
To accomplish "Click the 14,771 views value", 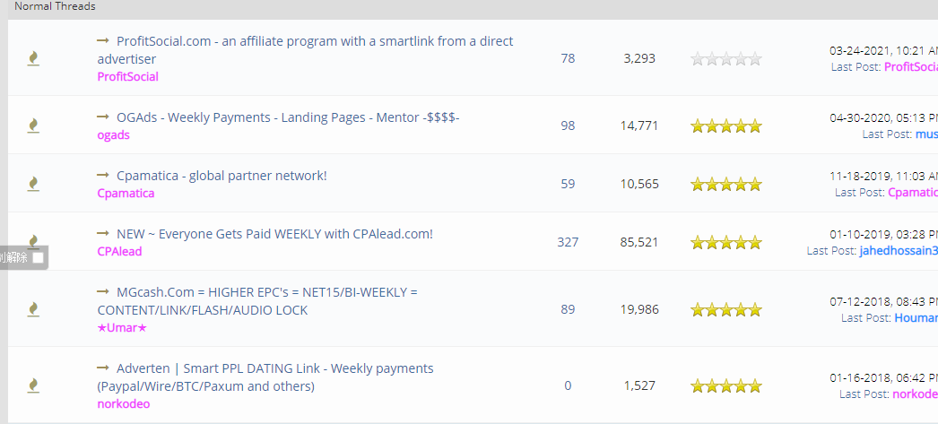I will click(x=639, y=125).
